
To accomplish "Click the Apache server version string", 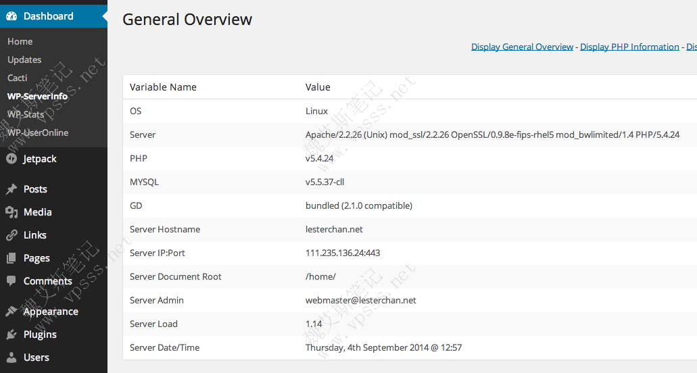I will (493, 134).
